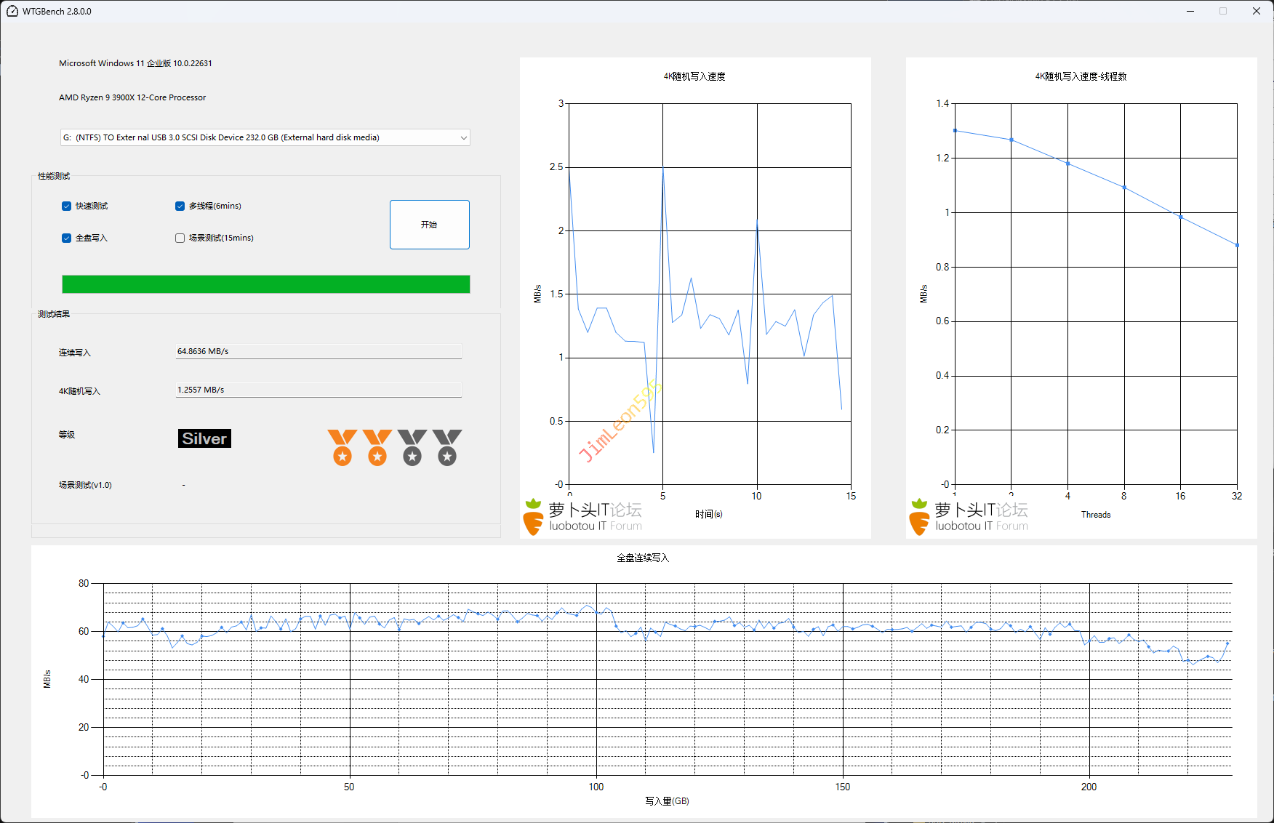Click the 4K随机写入 result field

(318, 390)
